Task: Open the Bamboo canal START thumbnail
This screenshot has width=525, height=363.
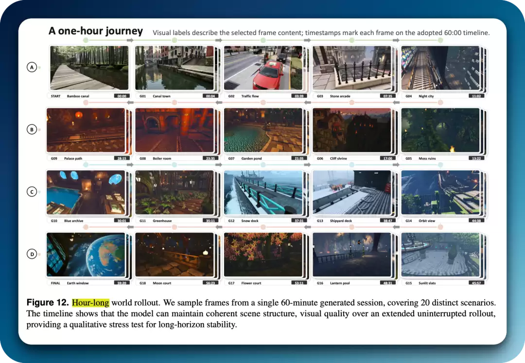Action: coord(89,68)
